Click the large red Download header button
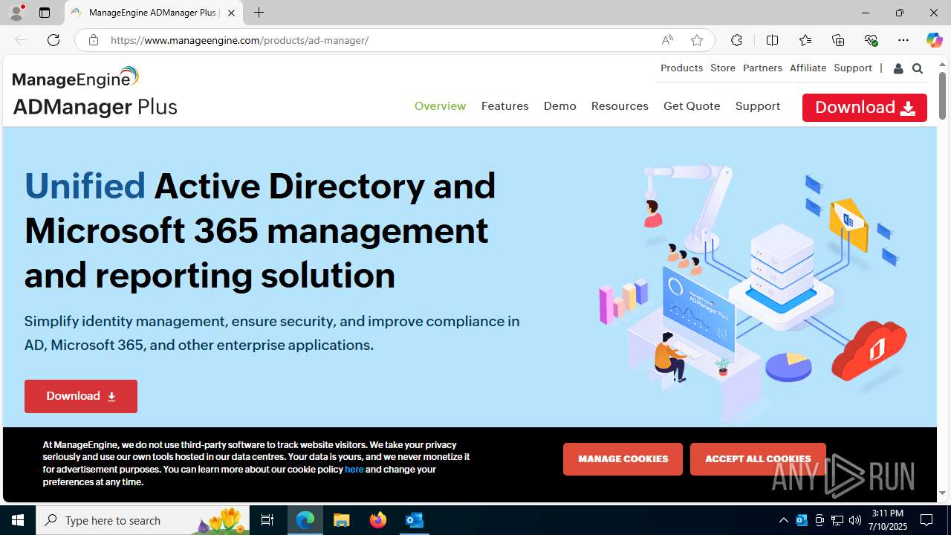The width and height of the screenshot is (951, 535). point(865,108)
